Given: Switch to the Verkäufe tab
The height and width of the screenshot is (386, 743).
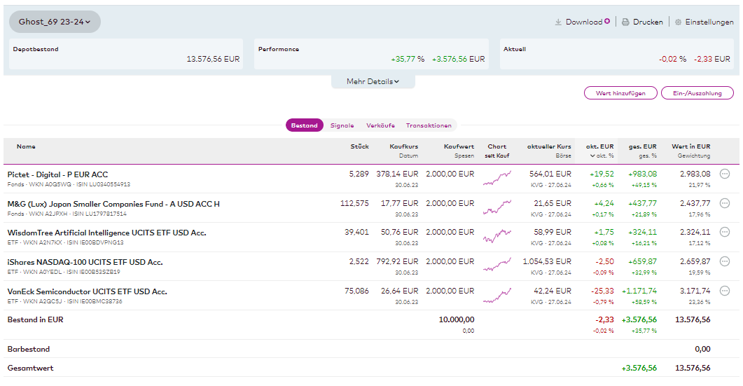Looking at the screenshot, I should 380,125.
